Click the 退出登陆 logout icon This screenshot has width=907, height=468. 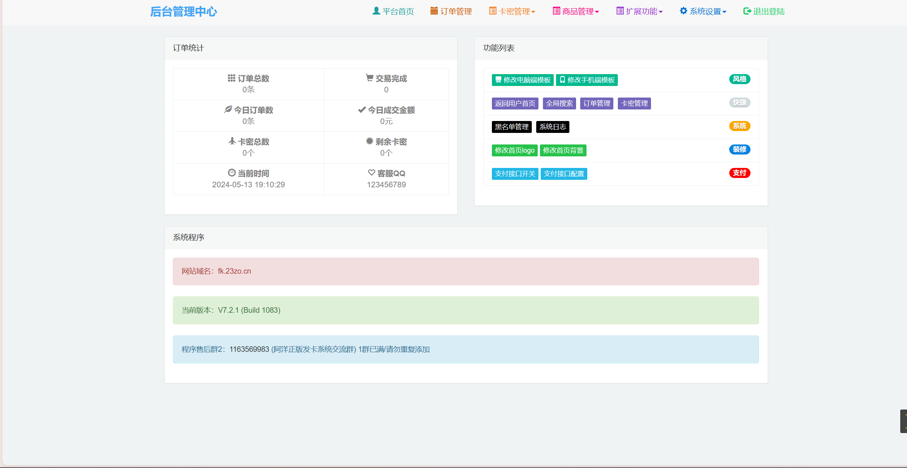click(747, 11)
